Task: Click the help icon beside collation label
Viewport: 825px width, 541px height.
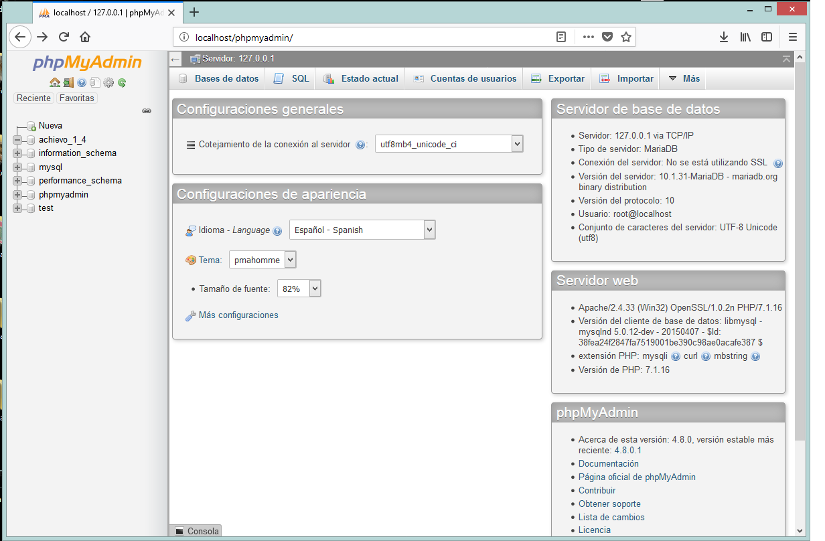Action: point(360,145)
